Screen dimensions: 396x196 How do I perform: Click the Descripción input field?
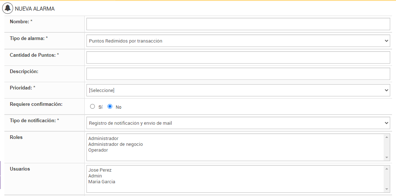pyautogui.click(x=238, y=74)
